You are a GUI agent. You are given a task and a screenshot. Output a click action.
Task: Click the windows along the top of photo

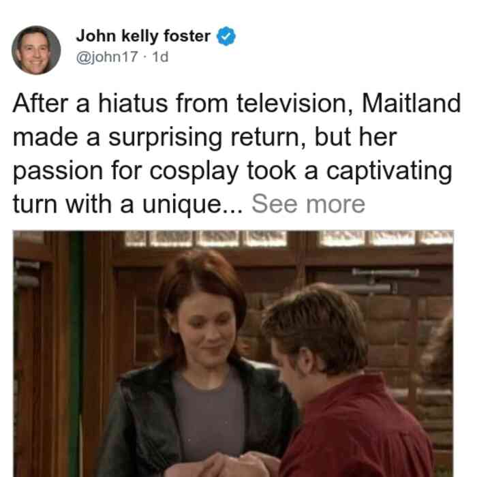[x=289, y=238]
